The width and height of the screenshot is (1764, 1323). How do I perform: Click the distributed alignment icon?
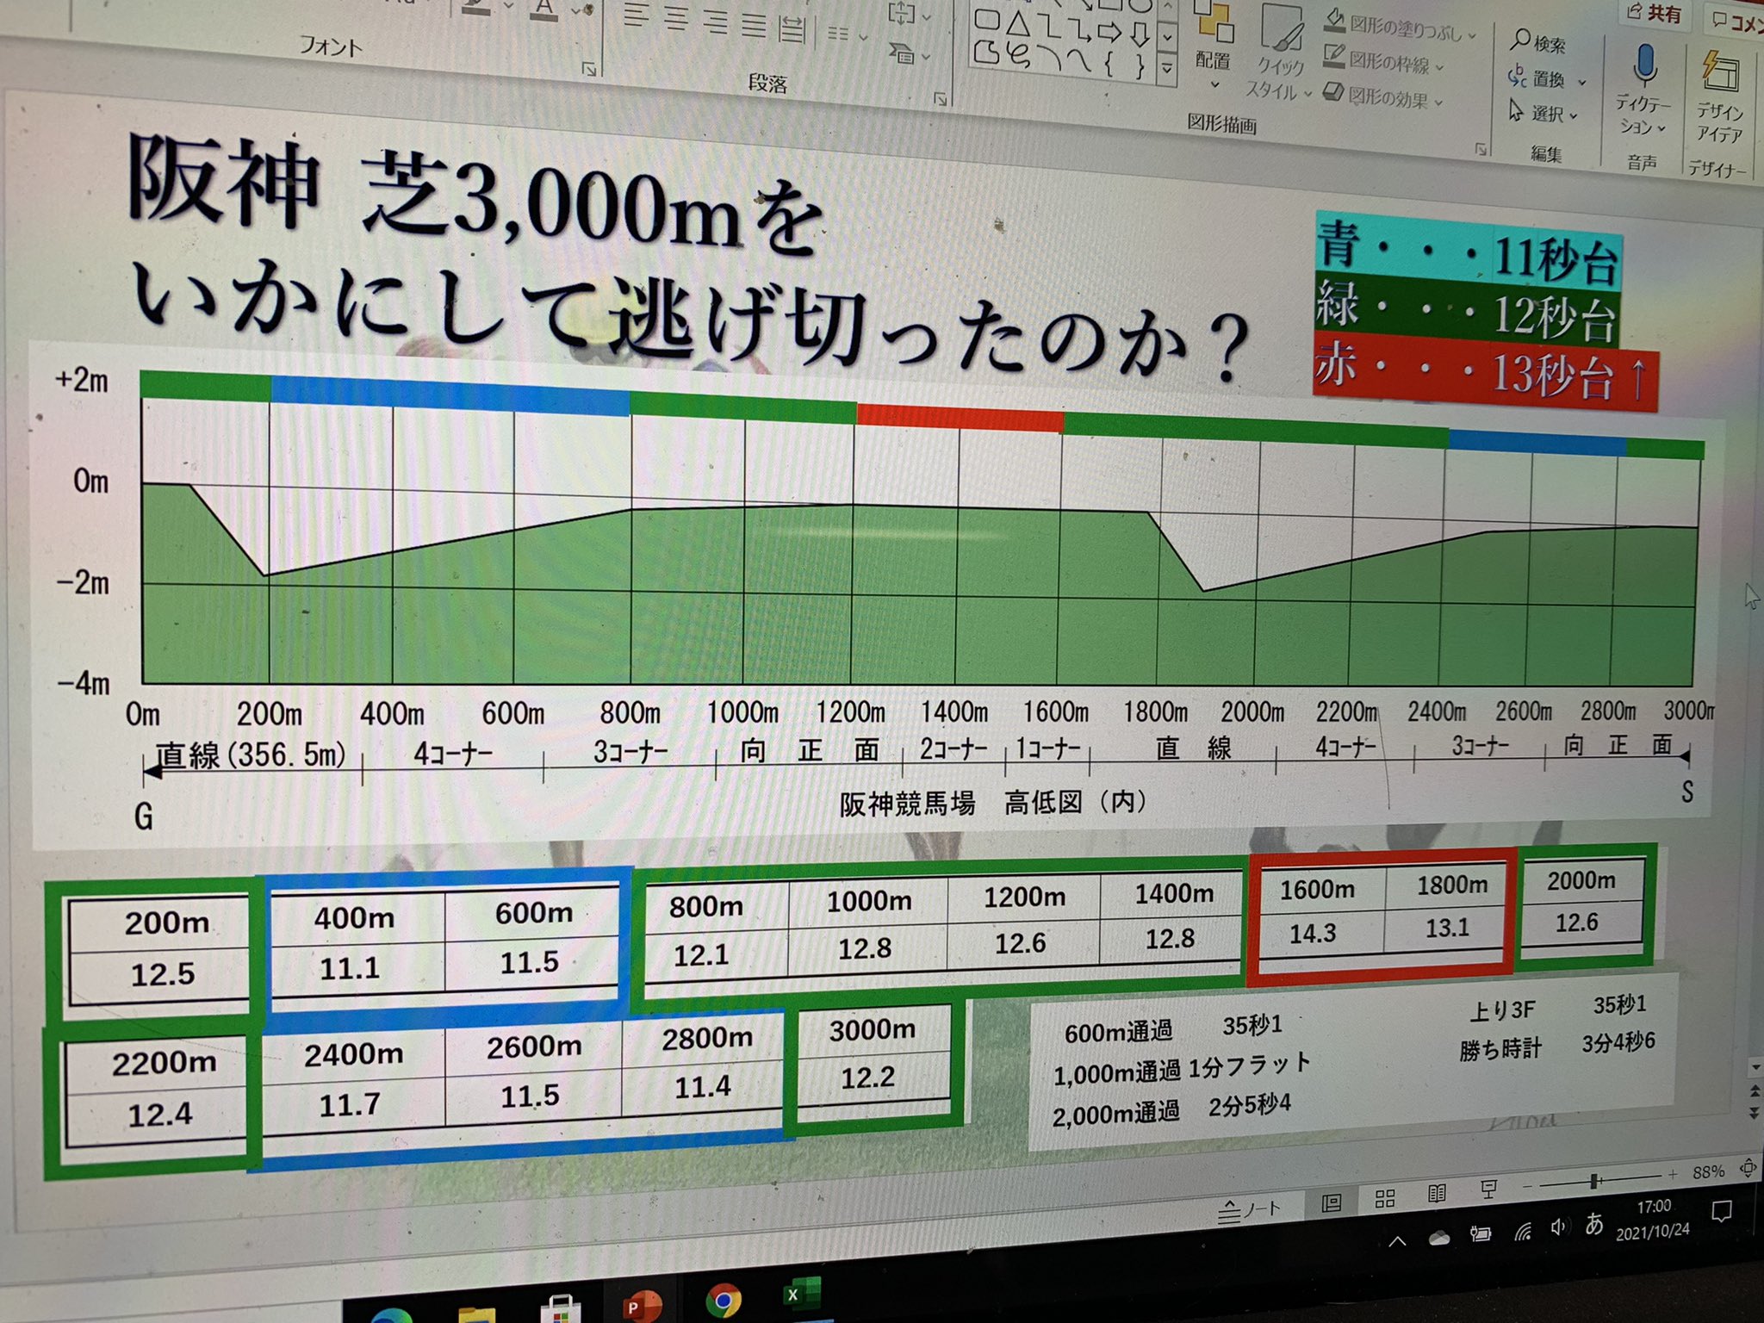click(x=792, y=28)
